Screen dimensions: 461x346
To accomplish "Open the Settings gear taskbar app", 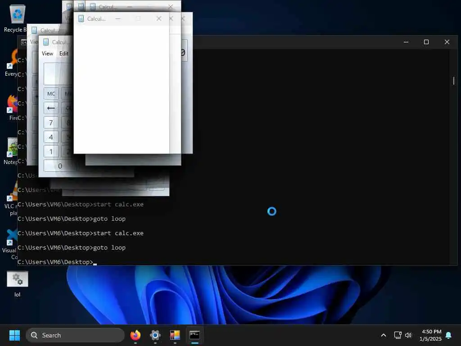I will click(155, 335).
